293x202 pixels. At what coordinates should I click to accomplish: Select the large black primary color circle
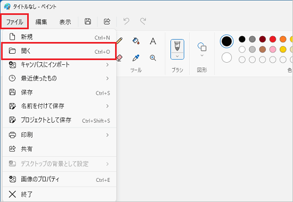[226, 41]
